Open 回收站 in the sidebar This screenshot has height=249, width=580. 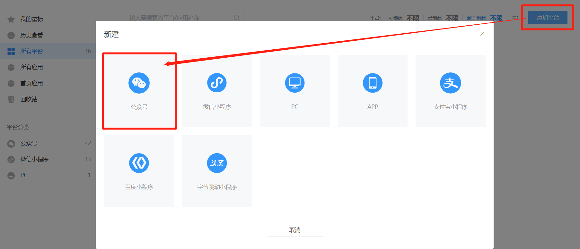[48, 99]
